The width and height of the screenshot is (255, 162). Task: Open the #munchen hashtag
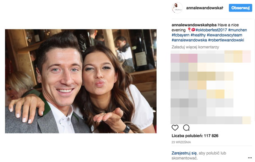pos(238,30)
